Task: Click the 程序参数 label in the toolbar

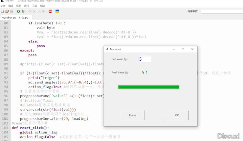Action: pos(193,11)
